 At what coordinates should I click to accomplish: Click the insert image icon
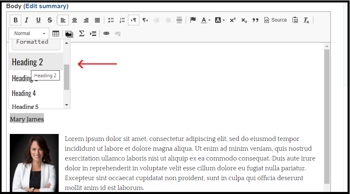point(69,33)
